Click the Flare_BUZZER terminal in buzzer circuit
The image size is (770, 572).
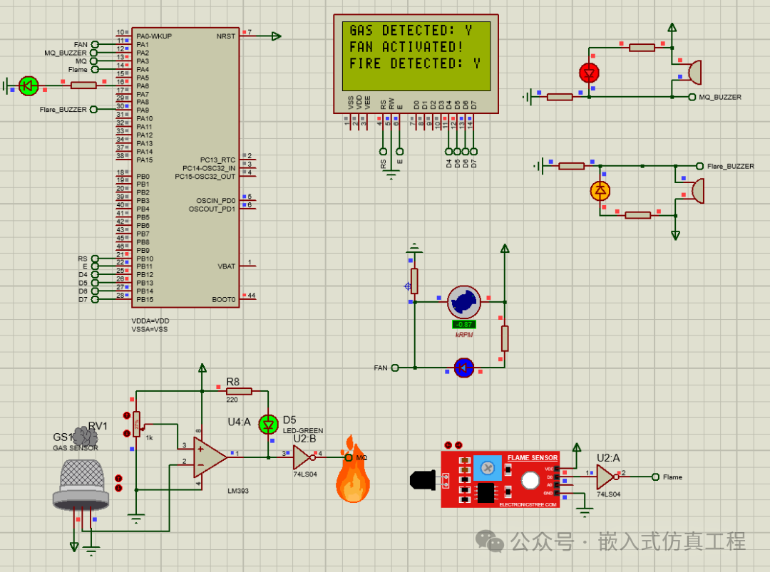[700, 166]
